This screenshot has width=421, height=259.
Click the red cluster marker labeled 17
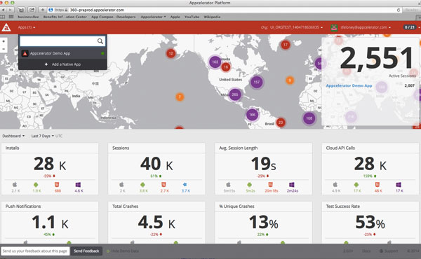click(285, 45)
